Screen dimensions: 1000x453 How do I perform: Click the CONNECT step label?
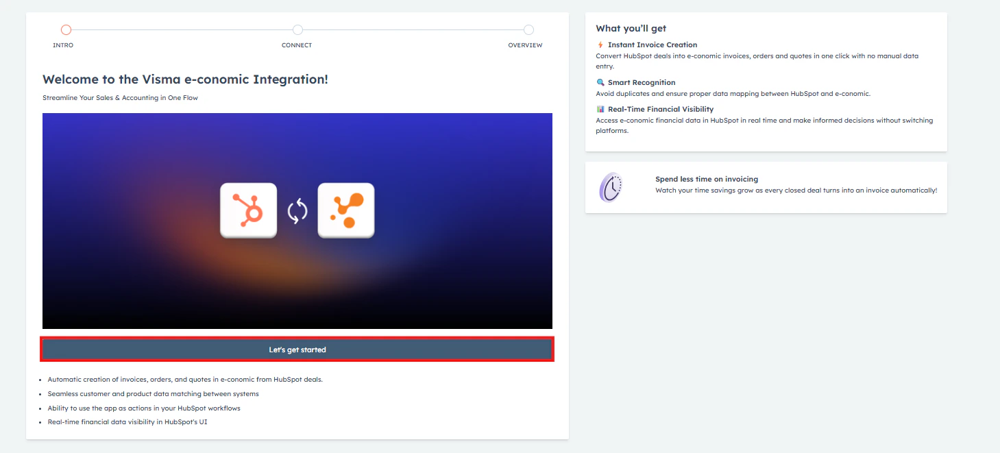(x=297, y=45)
